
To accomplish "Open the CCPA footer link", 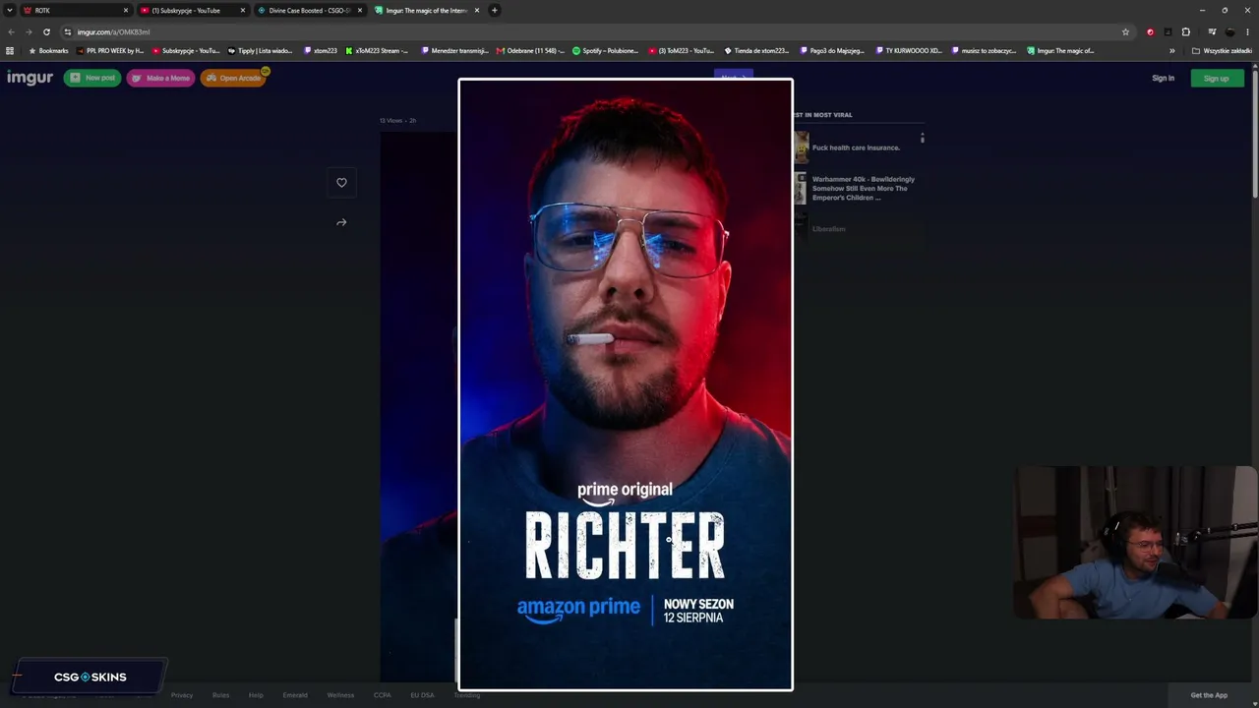I will 382,695.
